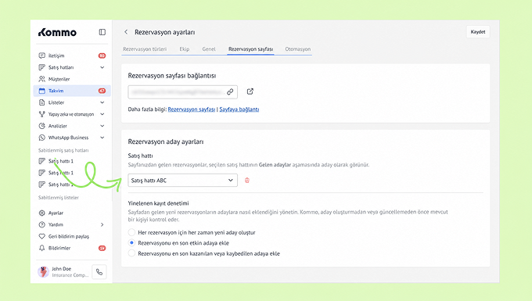Click the Analizler chart icon
532x301 pixels.
pos(41,126)
